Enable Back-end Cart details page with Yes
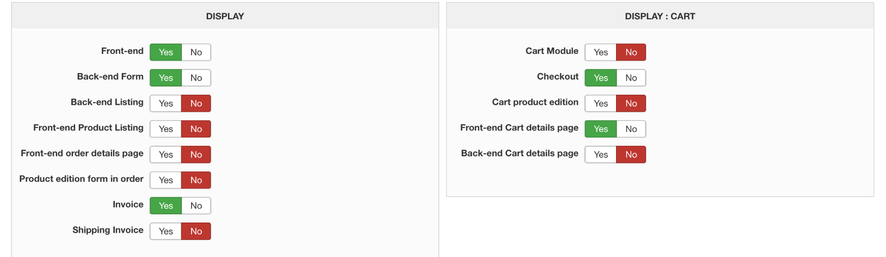The height and width of the screenshot is (257, 886). pyautogui.click(x=600, y=154)
